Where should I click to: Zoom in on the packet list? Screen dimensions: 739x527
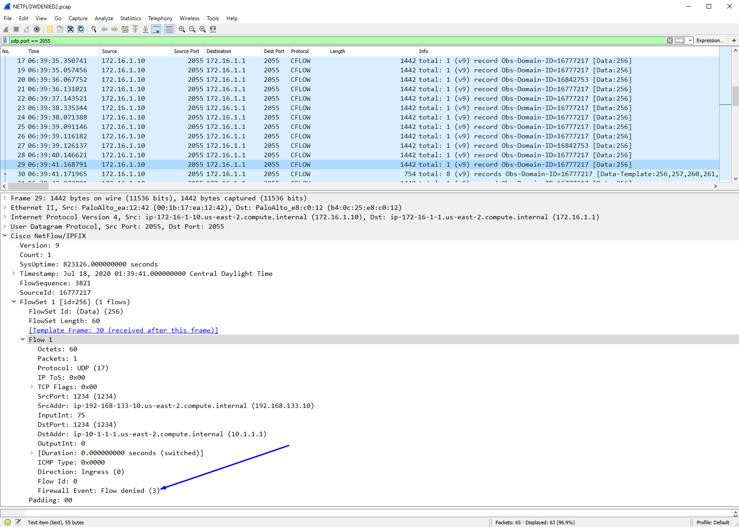[181, 29]
